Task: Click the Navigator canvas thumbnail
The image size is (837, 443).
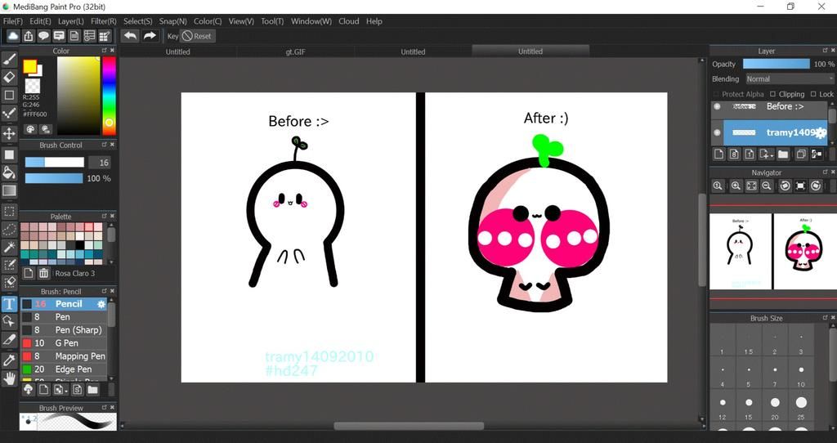Action: (773, 252)
